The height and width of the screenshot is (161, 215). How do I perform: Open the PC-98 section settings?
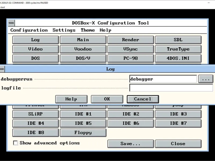point(131,58)
